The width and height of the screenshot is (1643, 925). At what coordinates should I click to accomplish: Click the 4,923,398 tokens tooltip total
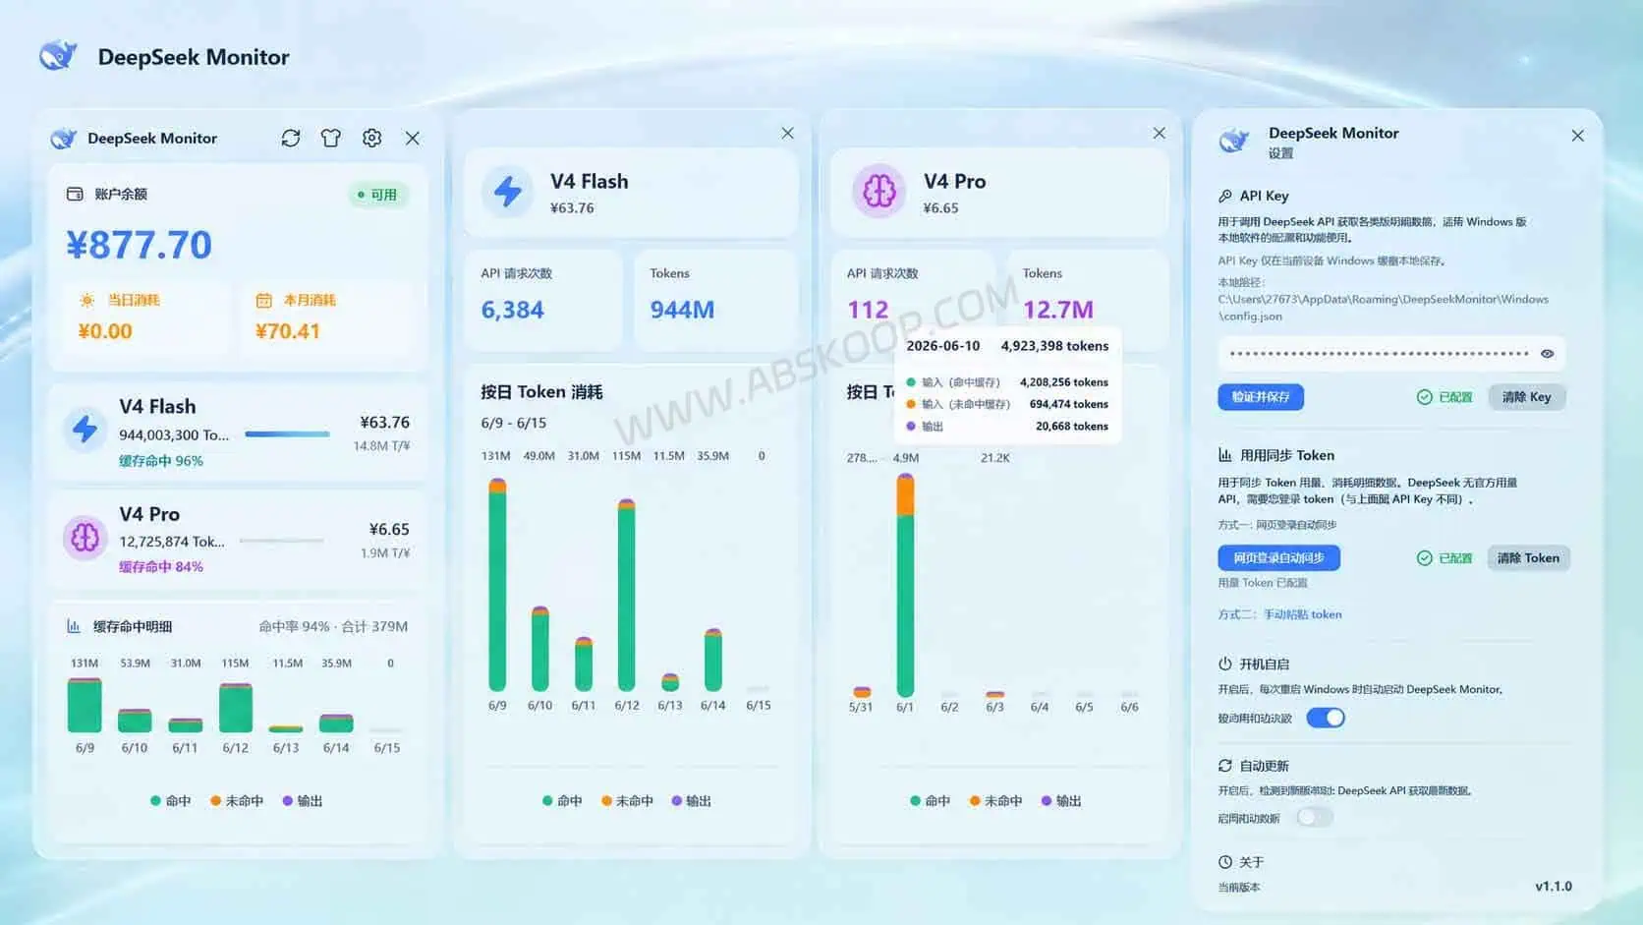(1054, 346)
